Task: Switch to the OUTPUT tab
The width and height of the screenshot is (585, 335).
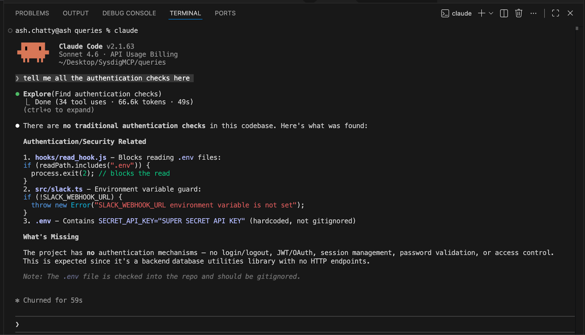Action: point(76,13)
